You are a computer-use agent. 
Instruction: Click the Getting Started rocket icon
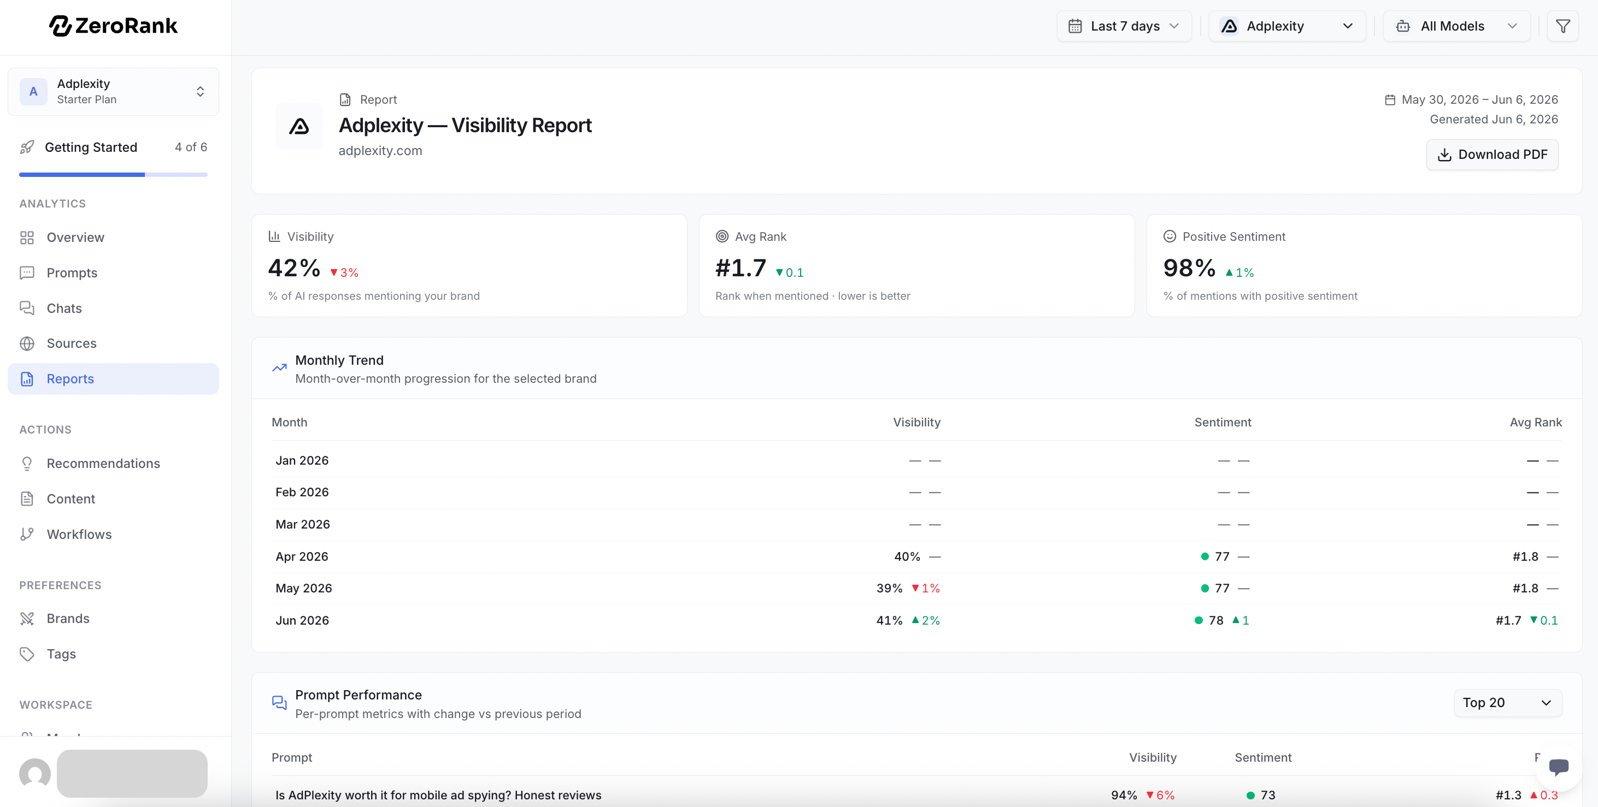(27, 147)
